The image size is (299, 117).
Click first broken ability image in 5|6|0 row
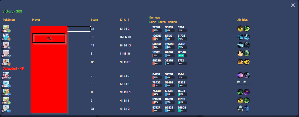click(x=240, y=83)
